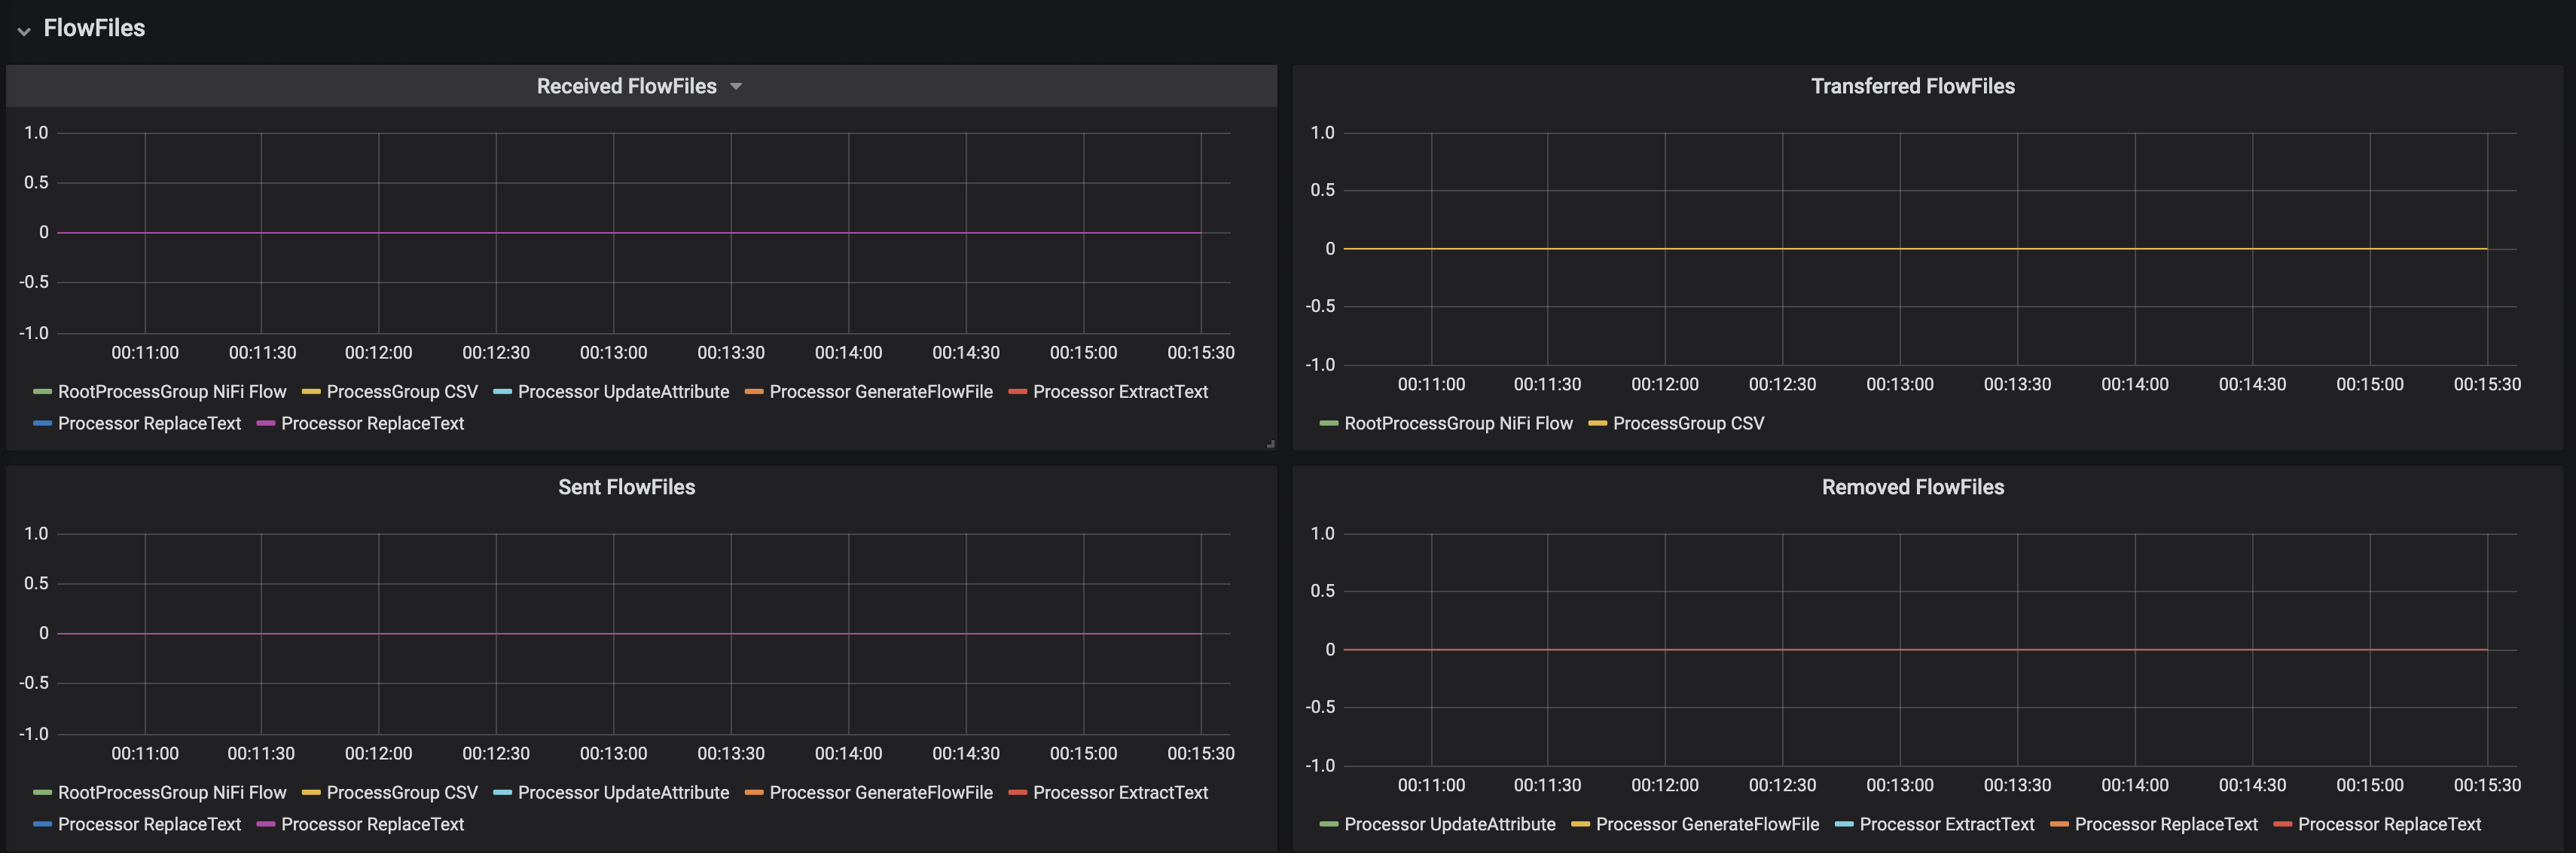Click the Transferred FlowFiles panel title
The height and width of the screenshot is (853, 2576).
coord(1912,87)
